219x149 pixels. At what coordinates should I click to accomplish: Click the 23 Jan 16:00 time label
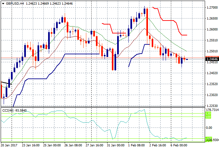pos(31,145)
